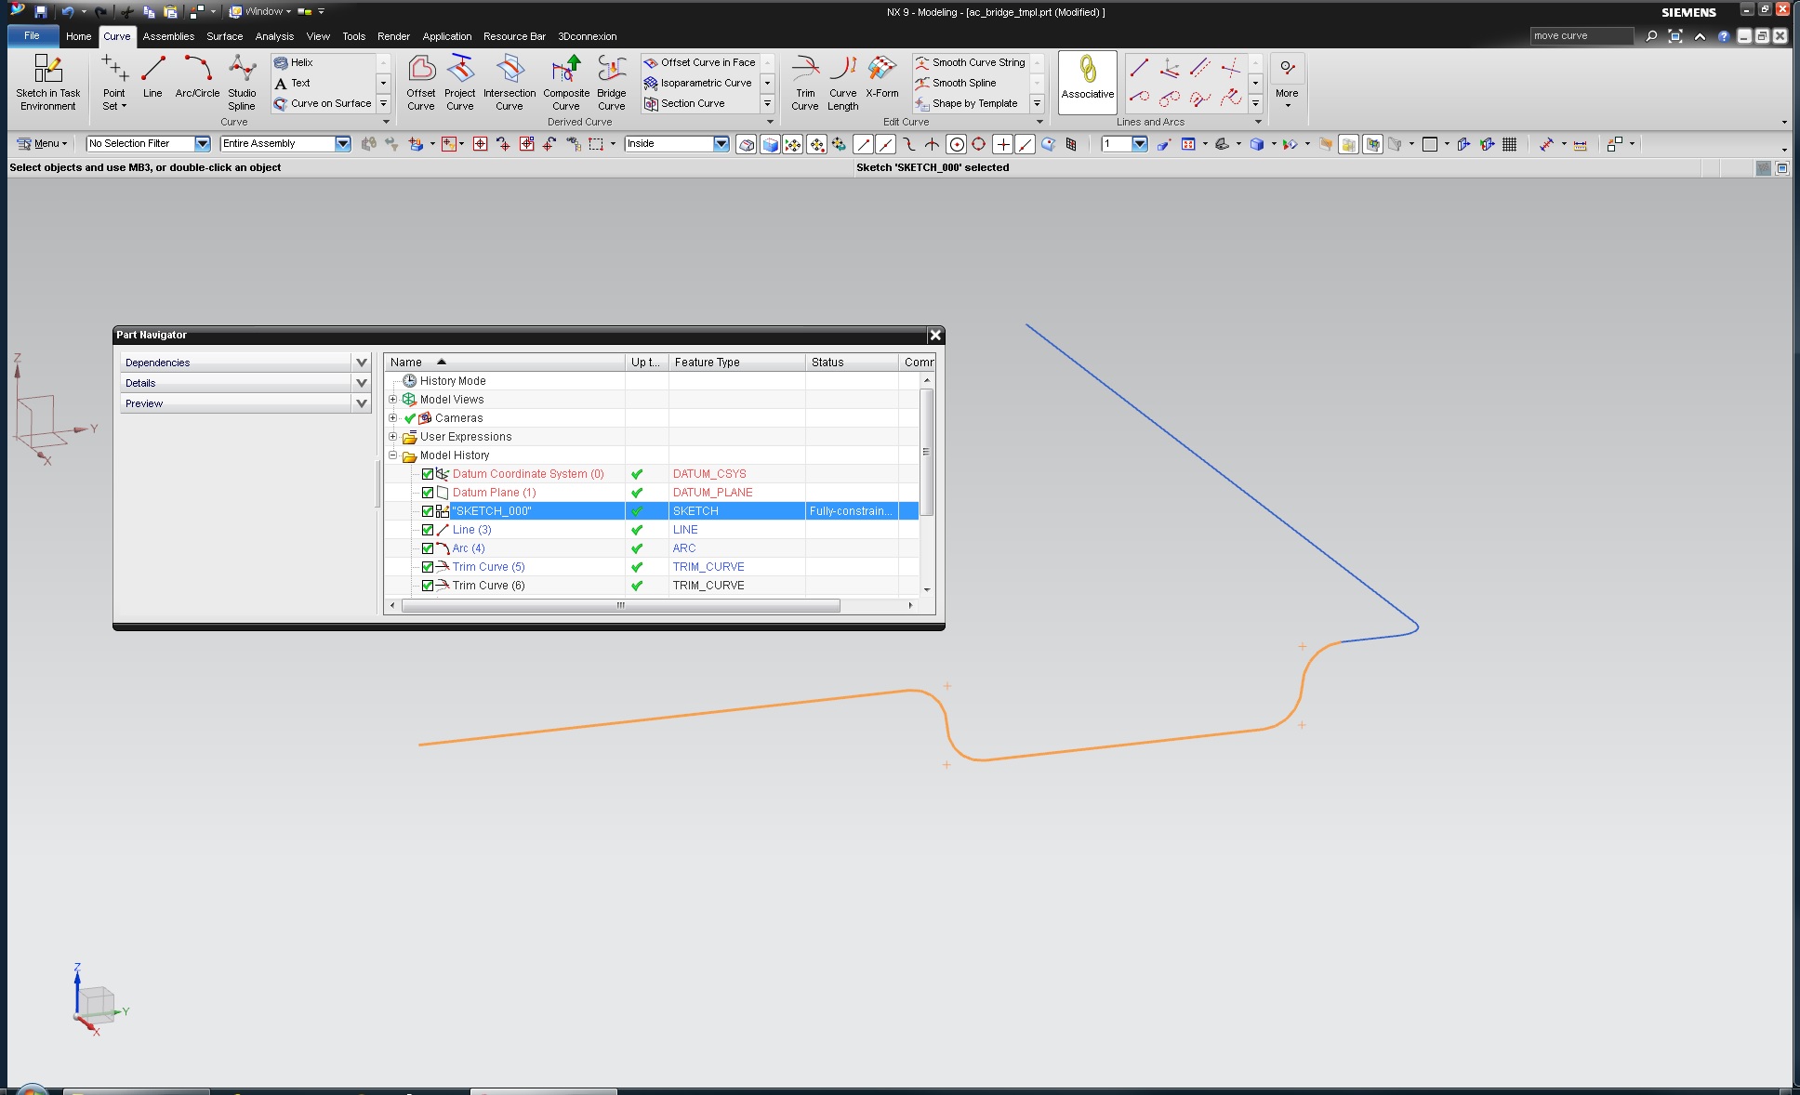Viewport: 1800px width, 1095px height.
Task: Suppress Trim Curve (5) via checkbox
Action: [428, 567]
